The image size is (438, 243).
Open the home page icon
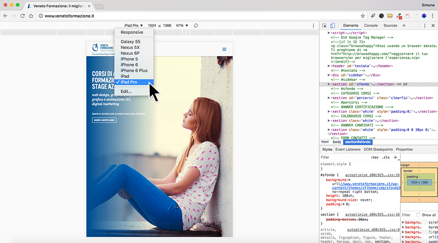[x=31, y=16]
